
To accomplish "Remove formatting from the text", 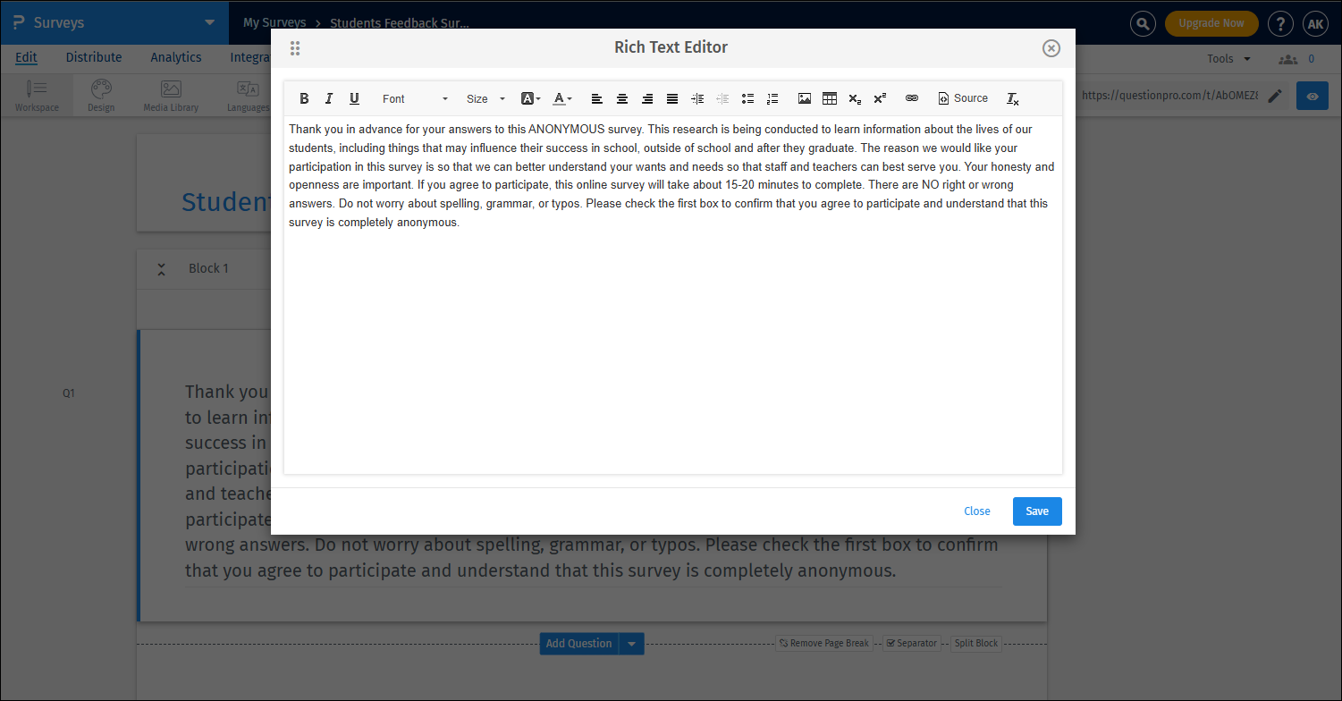I will (x=1013, y=98).
